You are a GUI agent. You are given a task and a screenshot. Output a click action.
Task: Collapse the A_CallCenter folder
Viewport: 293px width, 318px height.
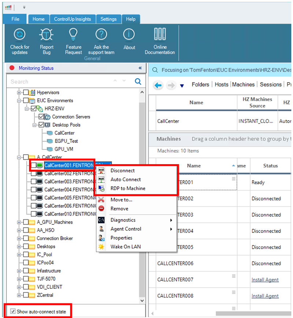[19, 157]
